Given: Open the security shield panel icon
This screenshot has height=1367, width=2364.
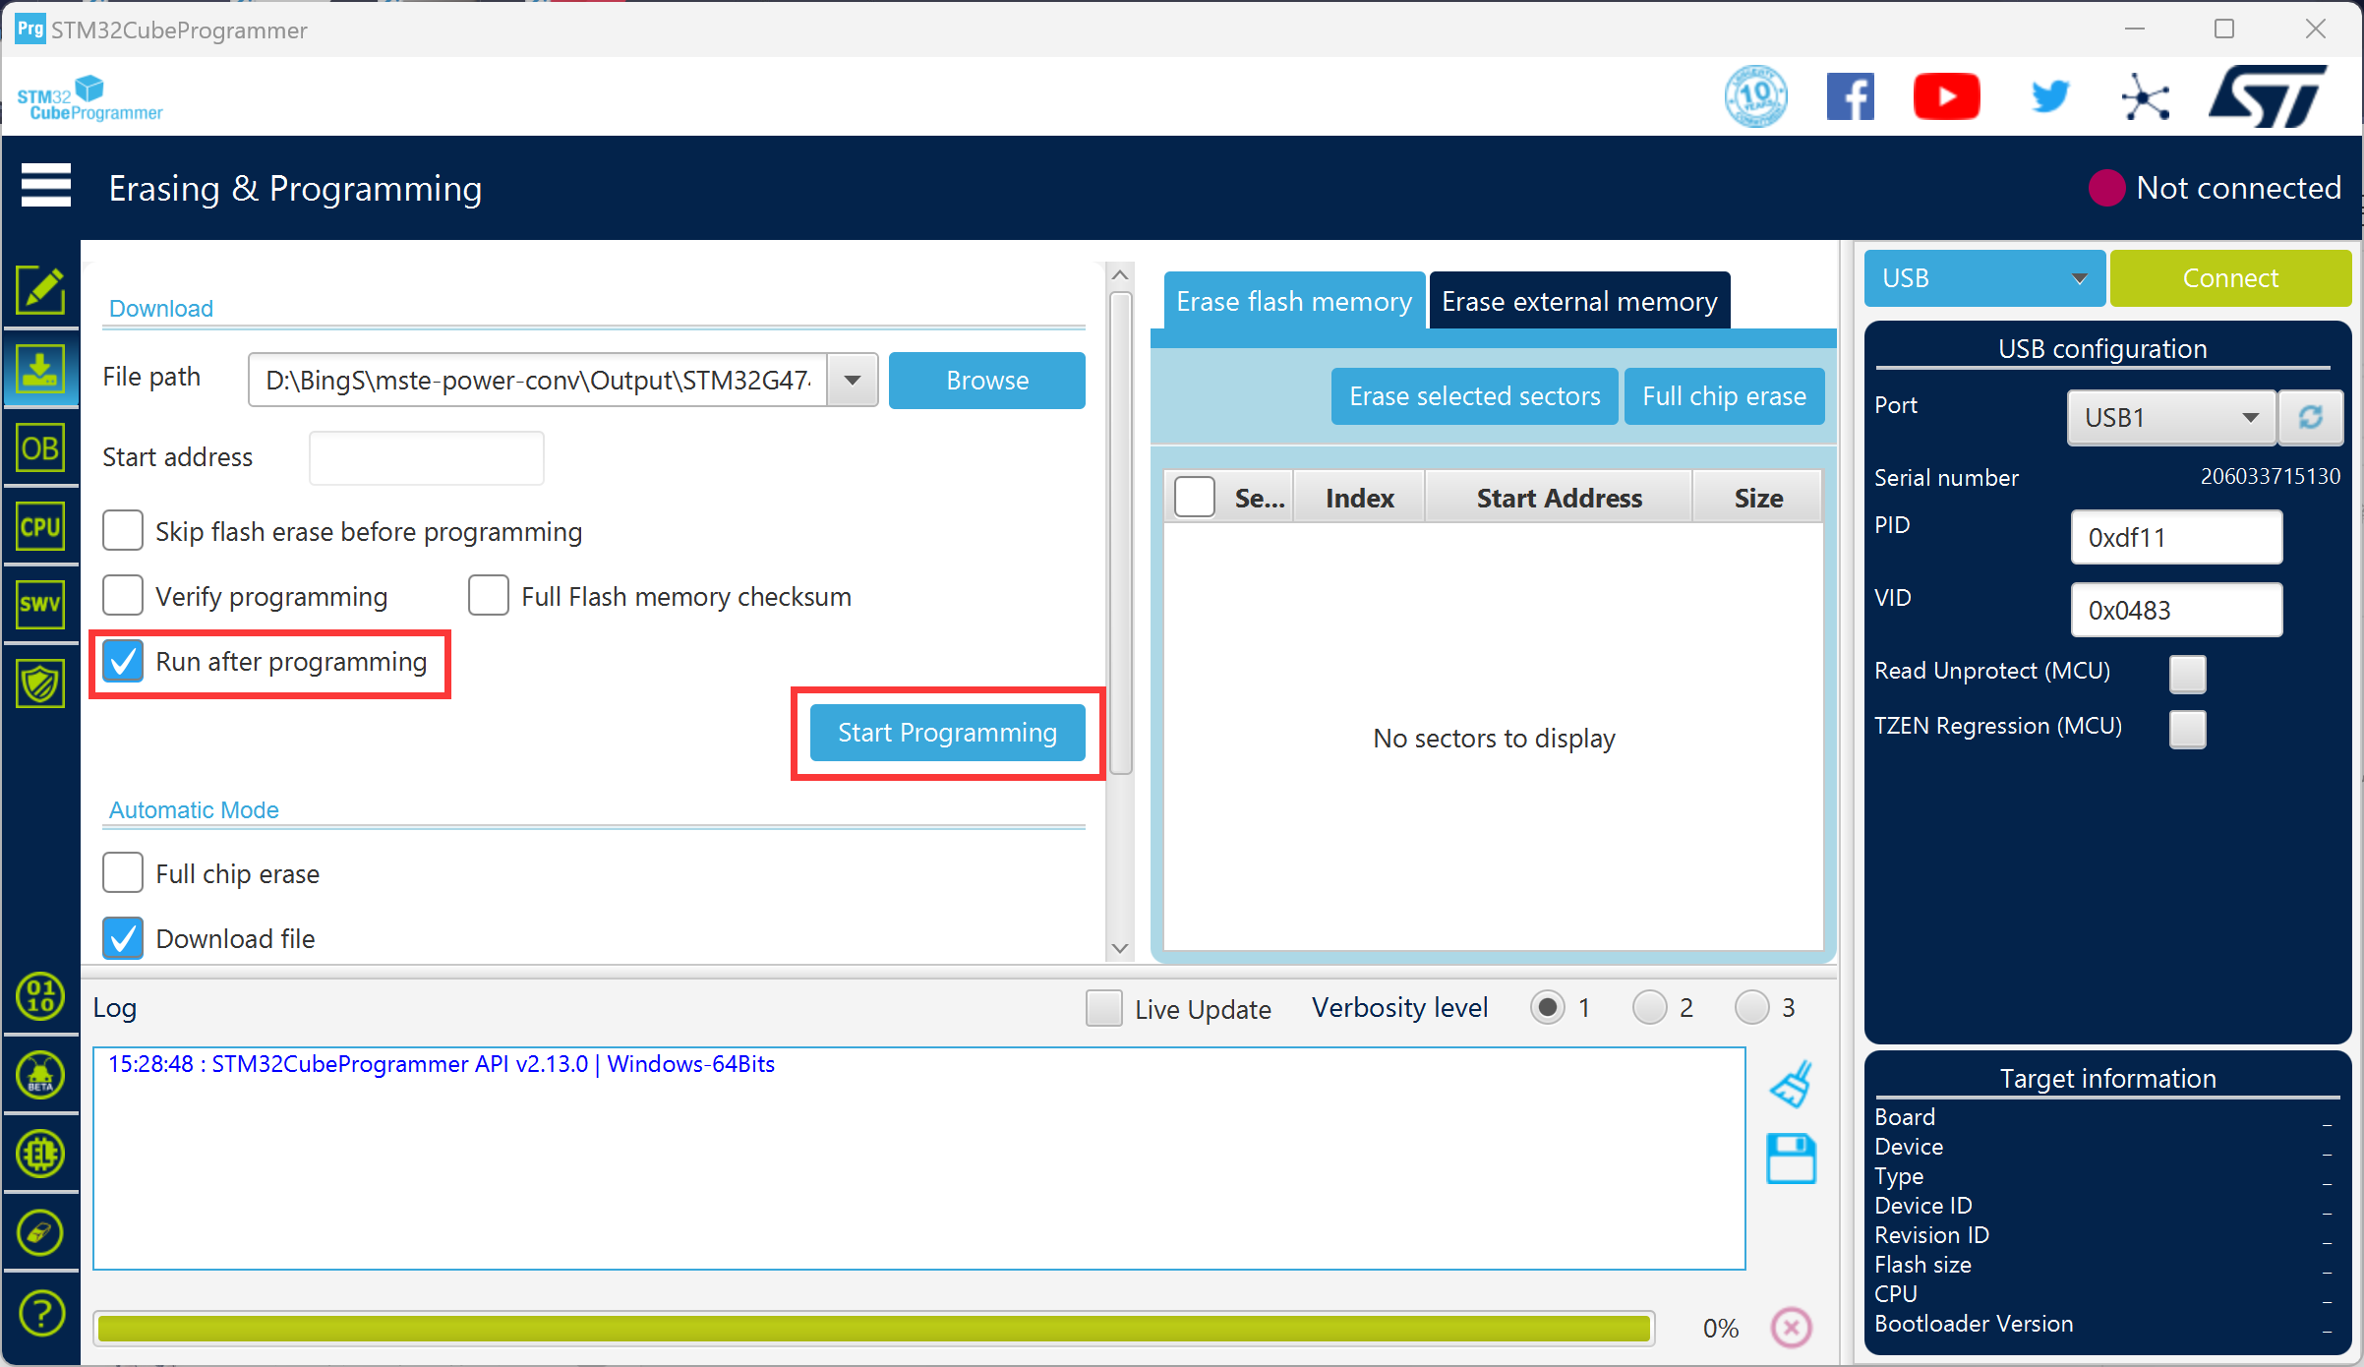Looking at the screenshot, I should 40,683.
